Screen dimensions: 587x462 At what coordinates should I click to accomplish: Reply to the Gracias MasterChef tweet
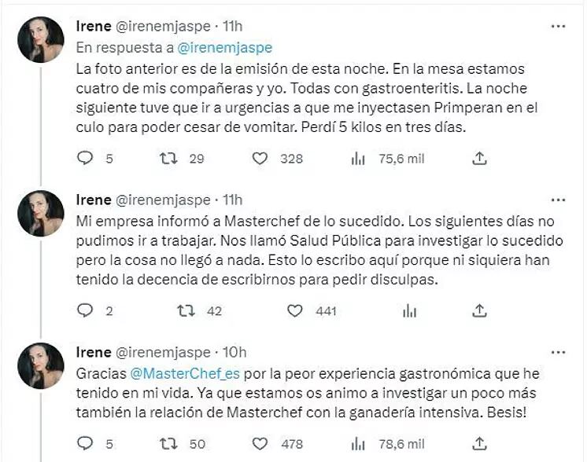click(x=85, y=444)
